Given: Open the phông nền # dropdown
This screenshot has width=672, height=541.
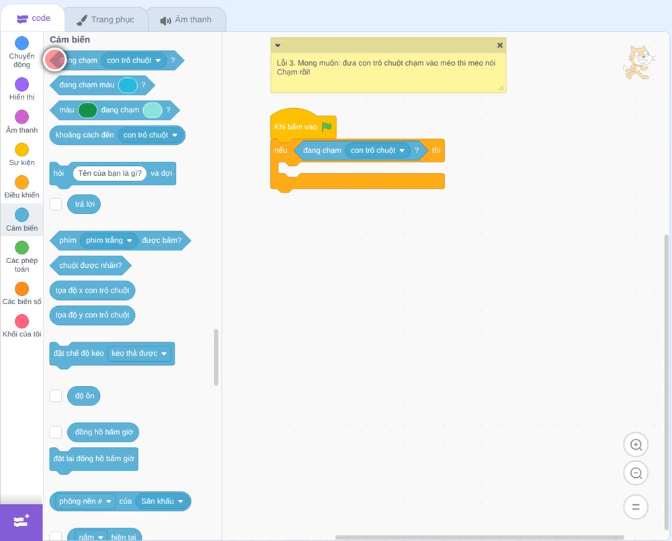Looking at the screenshot, I should pos(85,501).
